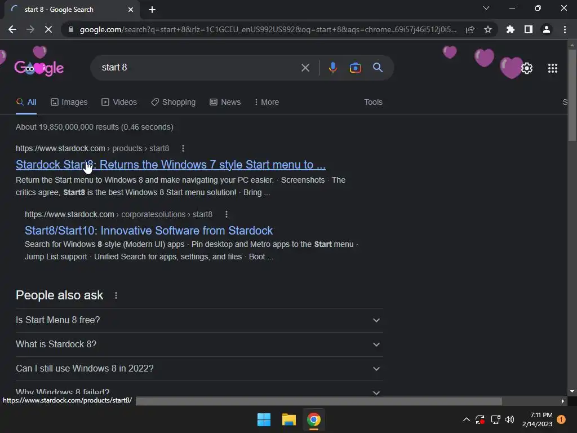This screenshot has height=433, width=577.
Task: Open Chrome extensions puzzle icon
Action: (x=511, y=29)
